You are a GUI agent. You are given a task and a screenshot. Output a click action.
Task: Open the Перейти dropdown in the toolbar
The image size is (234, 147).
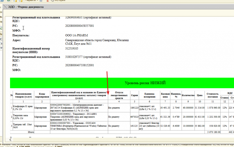(x=31, y=1)
